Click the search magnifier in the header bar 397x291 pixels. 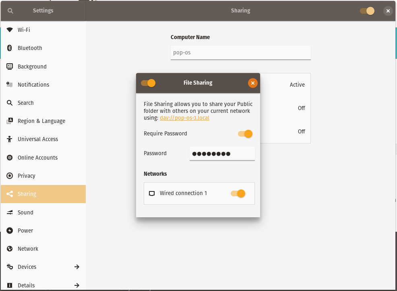point(10,10)
